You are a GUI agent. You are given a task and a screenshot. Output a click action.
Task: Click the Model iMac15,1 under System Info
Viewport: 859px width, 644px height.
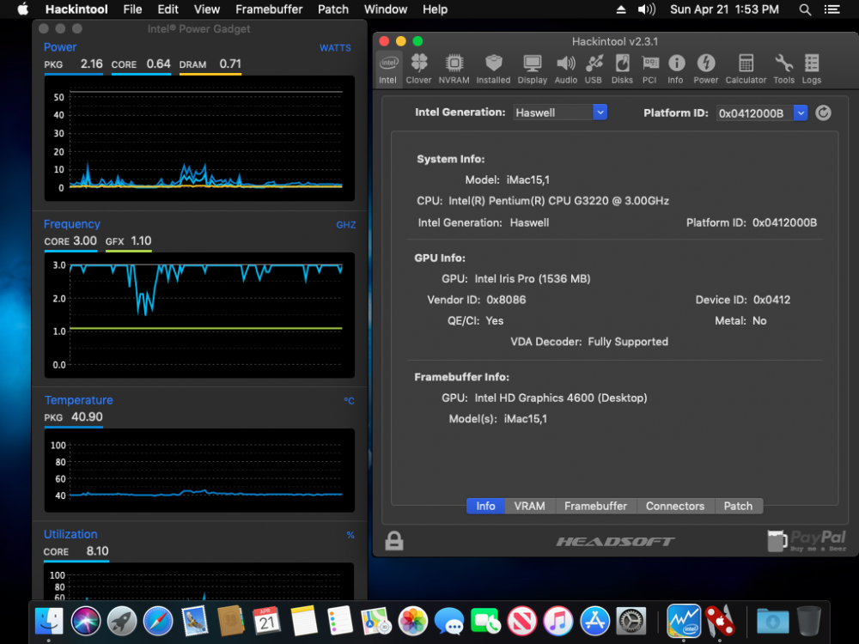coord(528,179)
